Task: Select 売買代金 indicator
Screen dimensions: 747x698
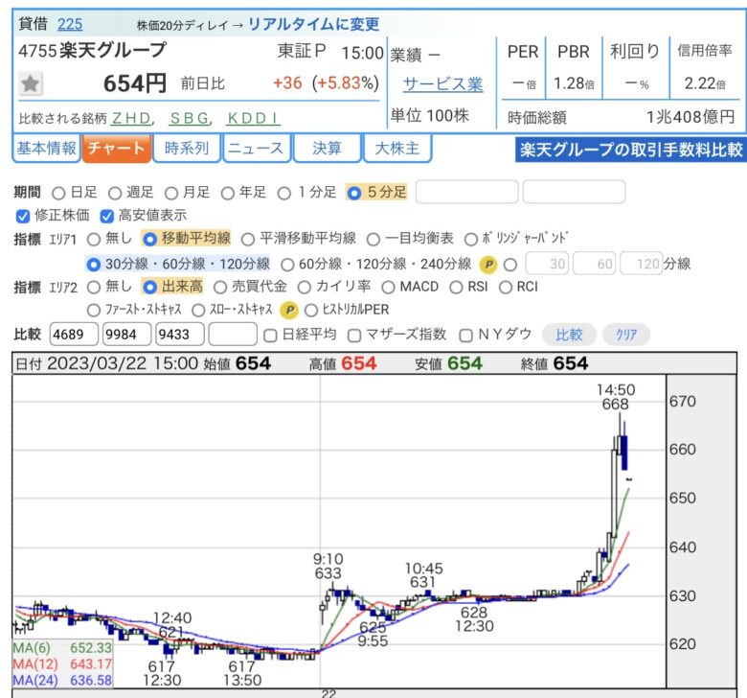Action: (220, 288)
